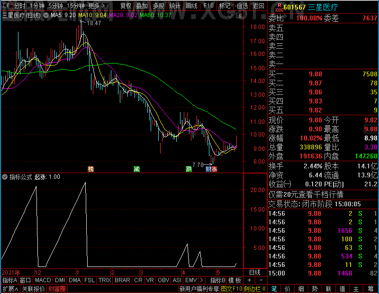Select the 联 sidebar tab

click(328, 289)
